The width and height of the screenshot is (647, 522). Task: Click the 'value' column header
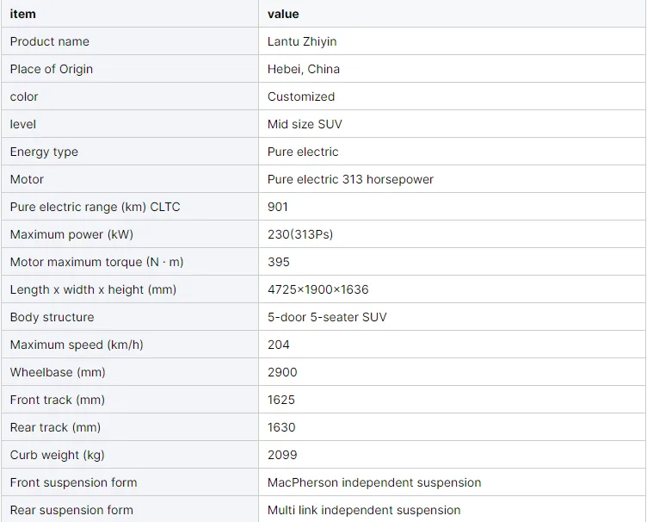click(x=283, y=14)
